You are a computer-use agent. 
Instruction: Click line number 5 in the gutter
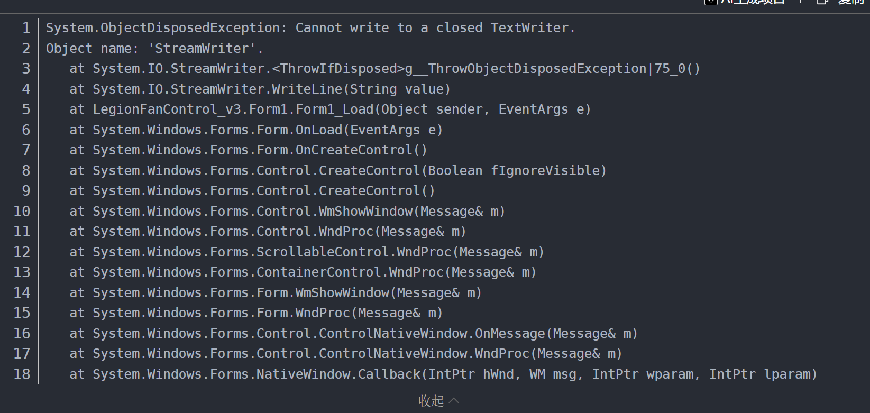[26, 109]
